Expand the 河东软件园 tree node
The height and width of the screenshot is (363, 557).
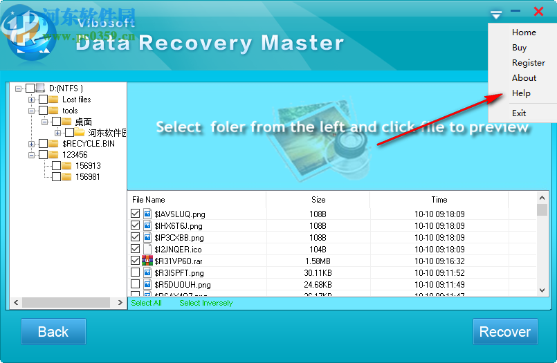click(x=57, y=133)
